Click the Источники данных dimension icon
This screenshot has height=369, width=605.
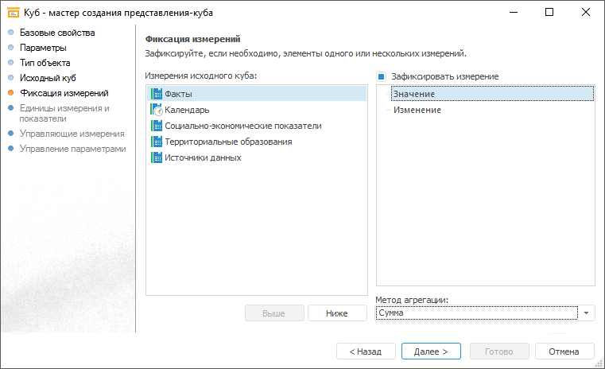pos(157,157)
